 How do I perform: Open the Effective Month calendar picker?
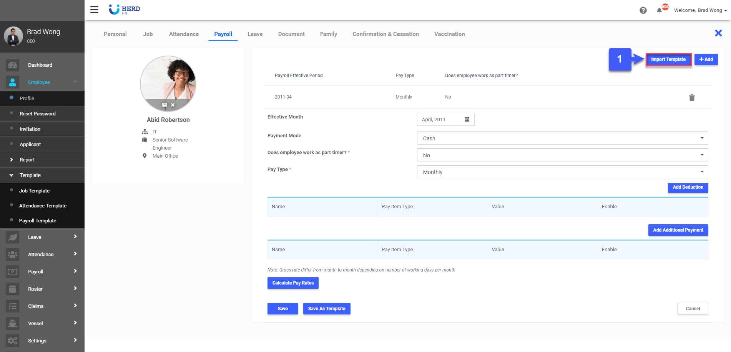tap(467, 119)
